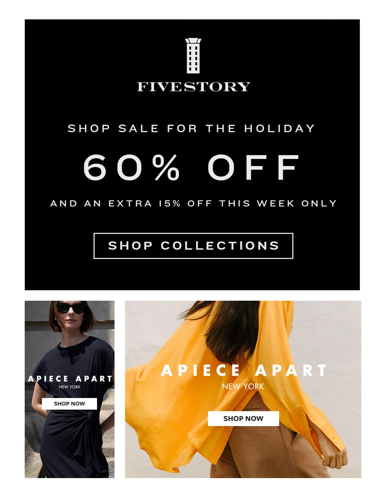Screen dimensions: 386x501
Task: Click Shop Now on the black dress banner
Action: [69, 404]
